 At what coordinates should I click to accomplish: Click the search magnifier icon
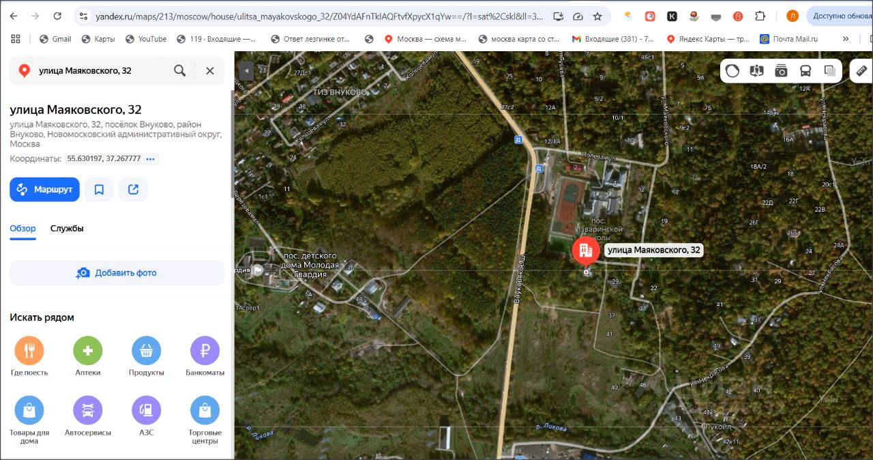179,70
